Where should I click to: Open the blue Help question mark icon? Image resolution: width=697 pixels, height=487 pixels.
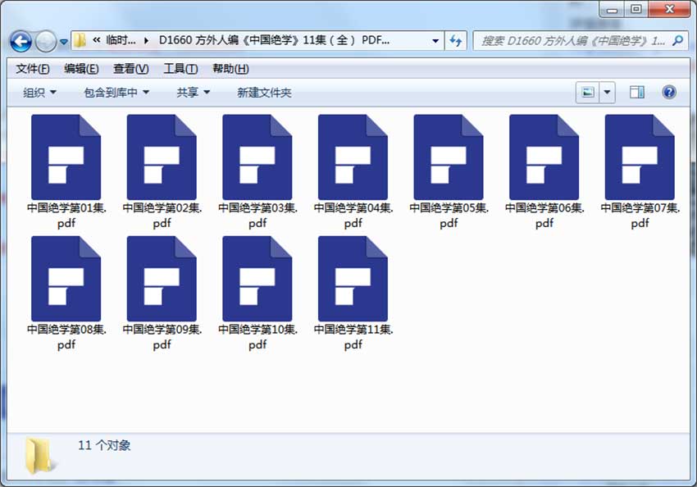click(x=668, y=93)
